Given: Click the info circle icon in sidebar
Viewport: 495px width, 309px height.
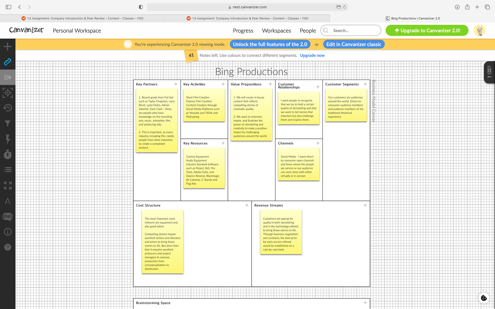Looking at the screenshot, I should [8, 232].
